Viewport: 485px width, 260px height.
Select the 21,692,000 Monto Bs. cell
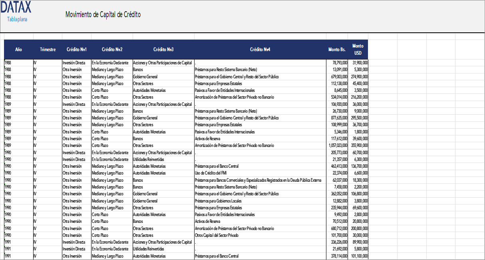coord(337,249)
